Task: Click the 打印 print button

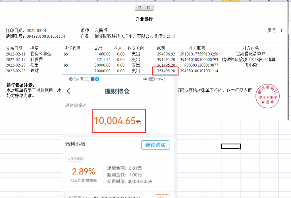Action: pos(144,8)
